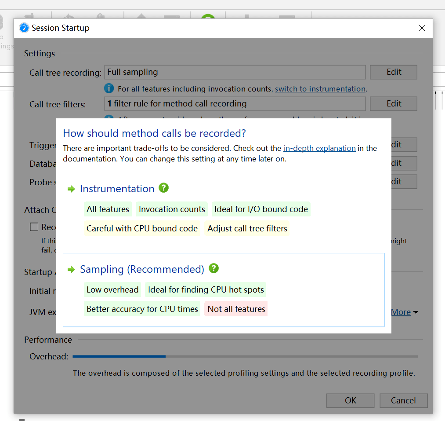Expand the More dropdown arrow
445x421 pixels.
point(416,312)
